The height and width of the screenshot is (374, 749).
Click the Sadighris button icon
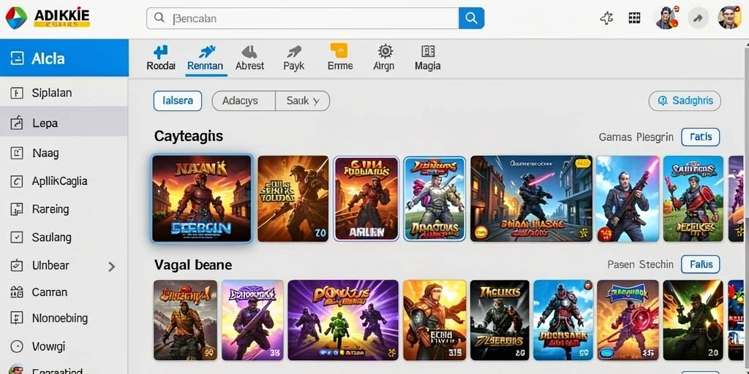(x=663, y=101)
